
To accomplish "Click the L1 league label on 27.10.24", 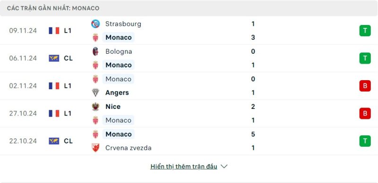I will 68,113.
